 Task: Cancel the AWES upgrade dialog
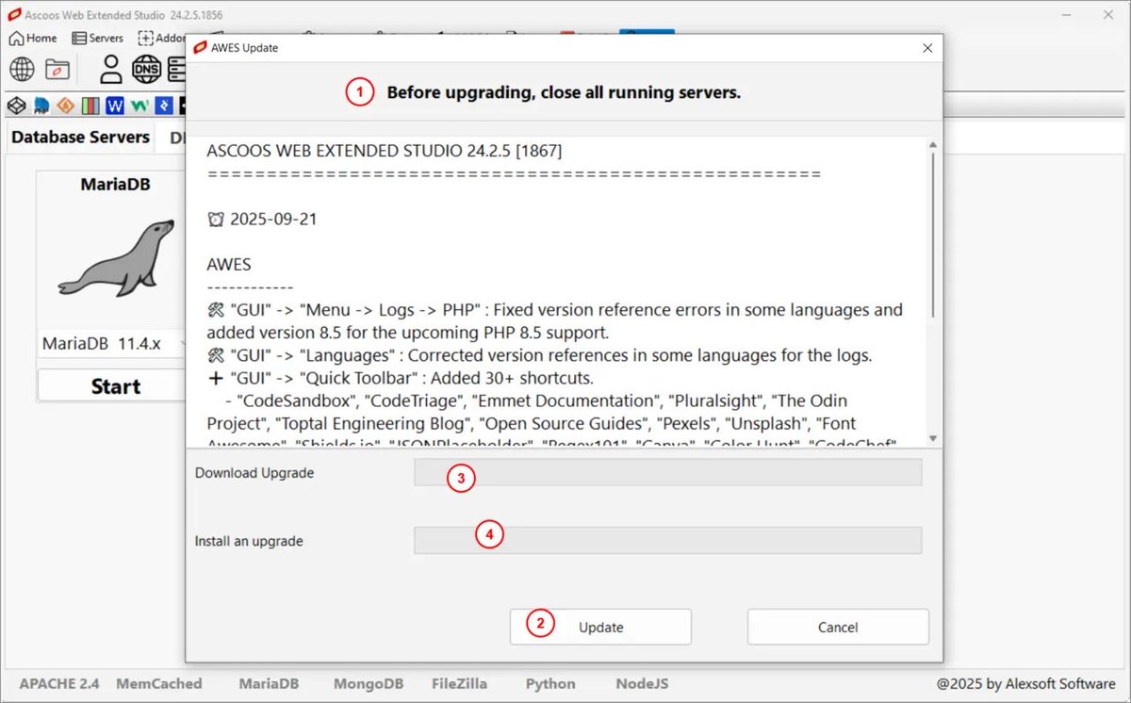pos(837,627)
